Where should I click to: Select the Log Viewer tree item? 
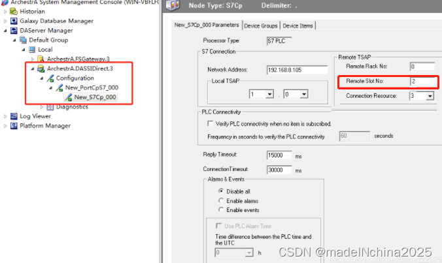pos(35,116)
